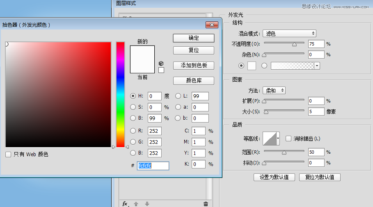Click inside the color saturation field
The image size is (373, 207).
(58, 95)
